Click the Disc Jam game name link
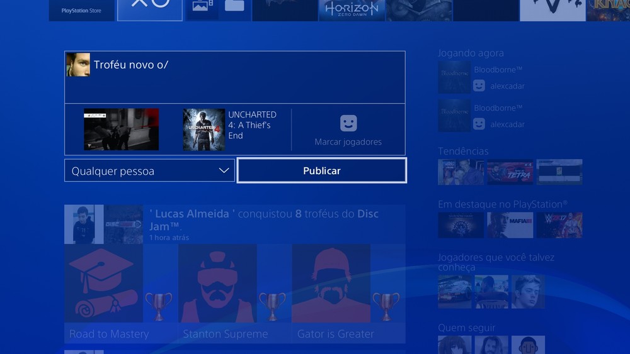 point(264,220)
